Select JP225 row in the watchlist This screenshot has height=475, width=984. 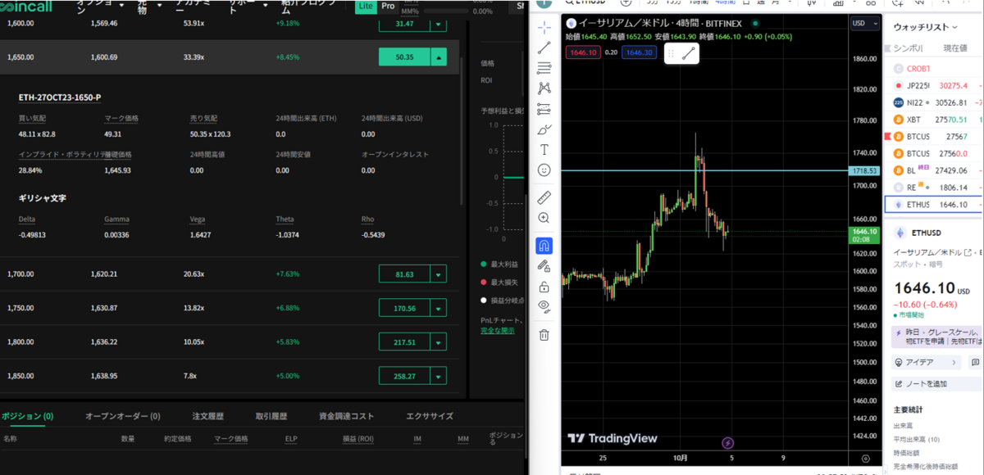point(935,85)
